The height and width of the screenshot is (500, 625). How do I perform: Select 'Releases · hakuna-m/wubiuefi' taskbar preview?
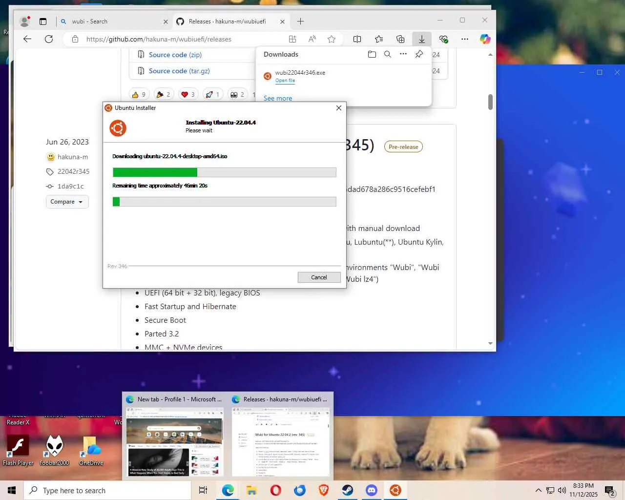pos(281,435)
